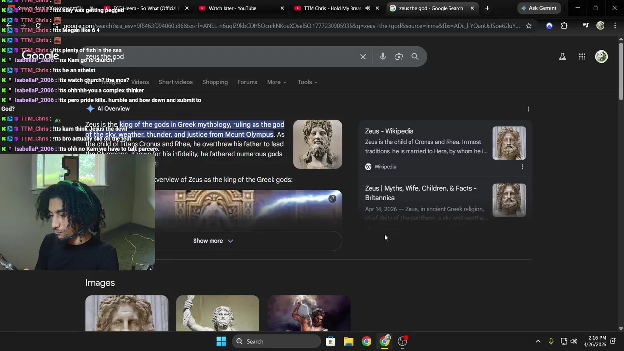Mute the TTM Chris tab audio icon

[x=368, y=8]
